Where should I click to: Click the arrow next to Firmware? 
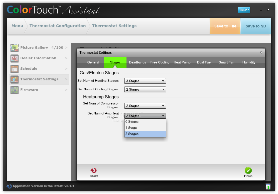click(x=66, y=90)
